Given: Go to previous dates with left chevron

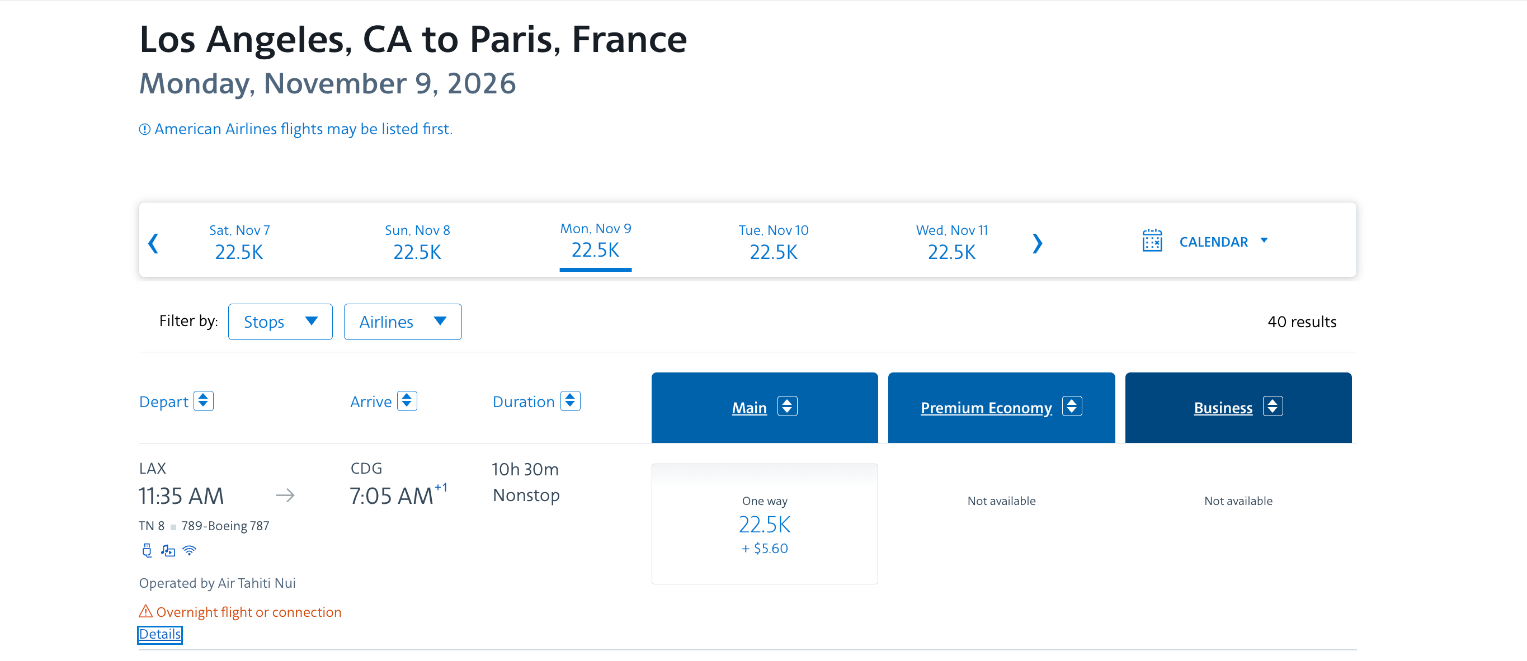Looking at the screenshot, I should (153, 243).
